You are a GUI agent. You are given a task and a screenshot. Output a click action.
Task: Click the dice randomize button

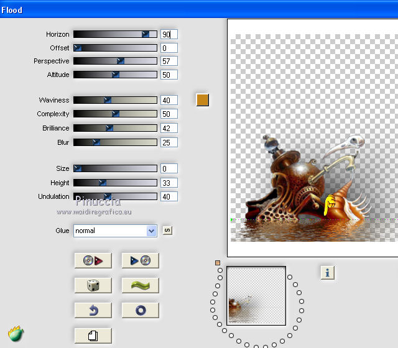coord(93,285)
